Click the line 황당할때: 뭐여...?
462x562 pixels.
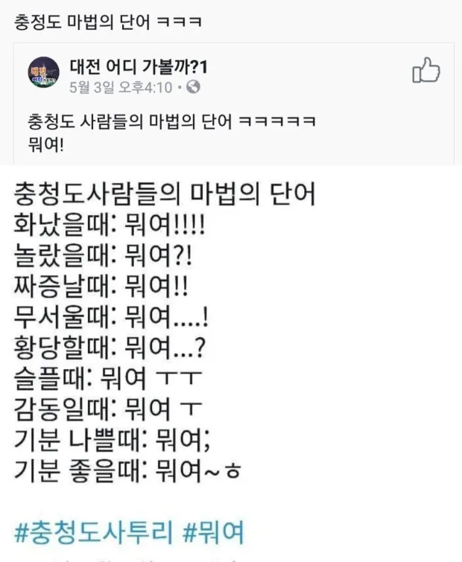[110, 348]
